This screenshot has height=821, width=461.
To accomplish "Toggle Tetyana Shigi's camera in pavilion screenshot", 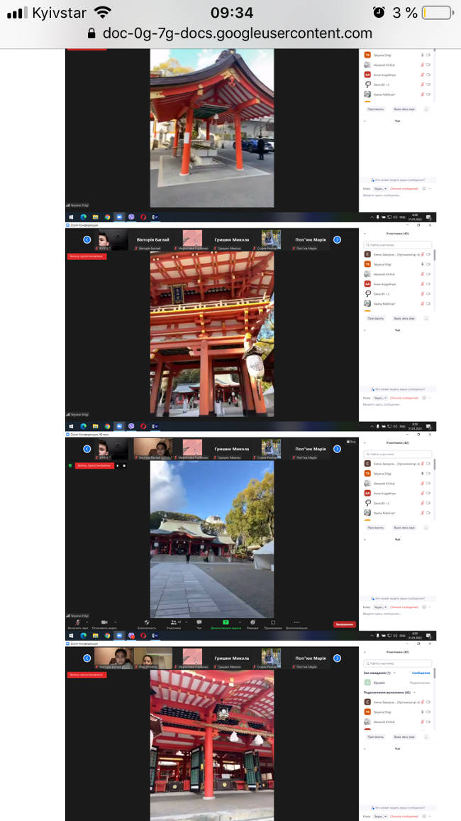I will pyautogui.click(x=428, y=55).
